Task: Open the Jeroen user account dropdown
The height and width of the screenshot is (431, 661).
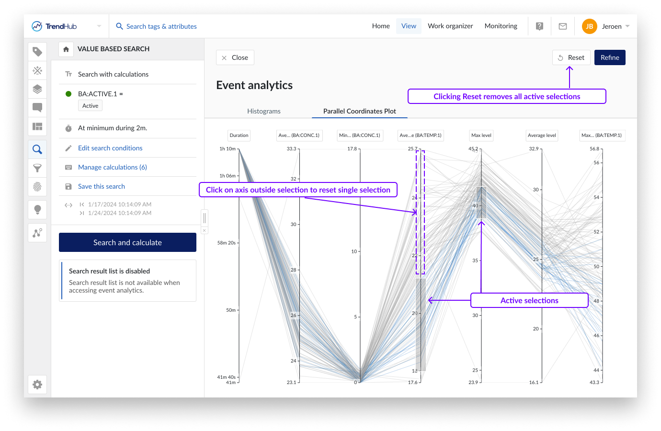Action: click(x=606, y=26)
